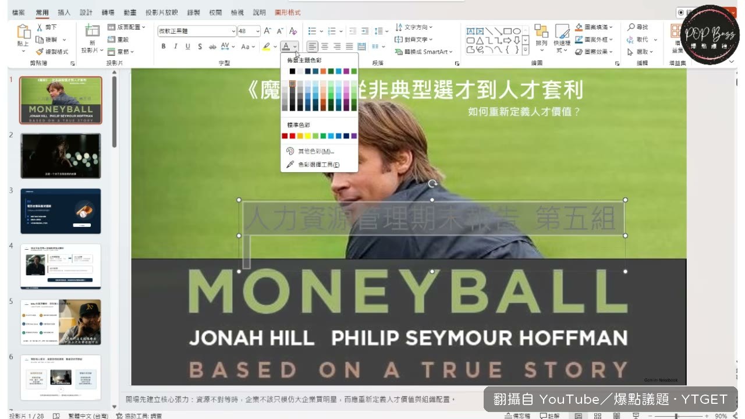The image size is (745, 419).
Task: Click the Arrange (排列) icon
Action: [x=541, y=31]
